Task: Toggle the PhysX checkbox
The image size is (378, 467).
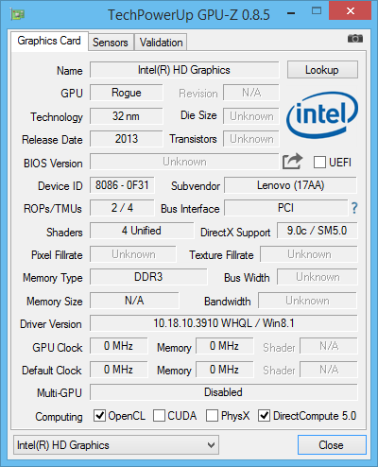Action: click(x=212, y=416)
